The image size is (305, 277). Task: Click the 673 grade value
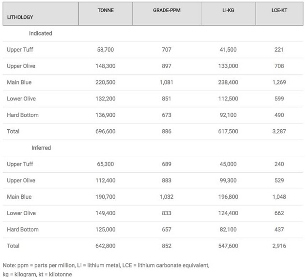(x=167, y=115)
